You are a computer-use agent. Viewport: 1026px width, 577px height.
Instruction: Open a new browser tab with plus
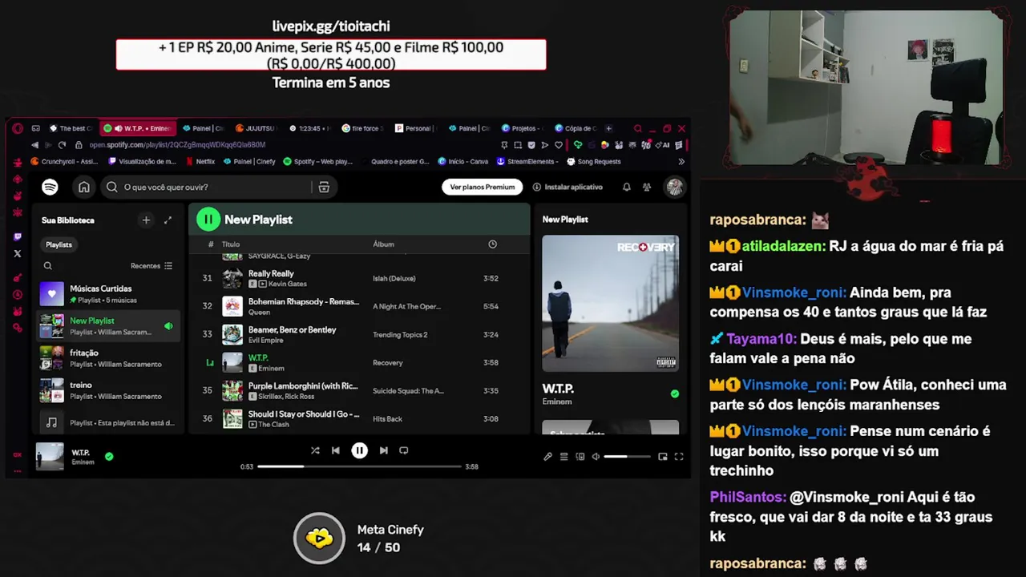pyautogui.click(x=608, y=128)
